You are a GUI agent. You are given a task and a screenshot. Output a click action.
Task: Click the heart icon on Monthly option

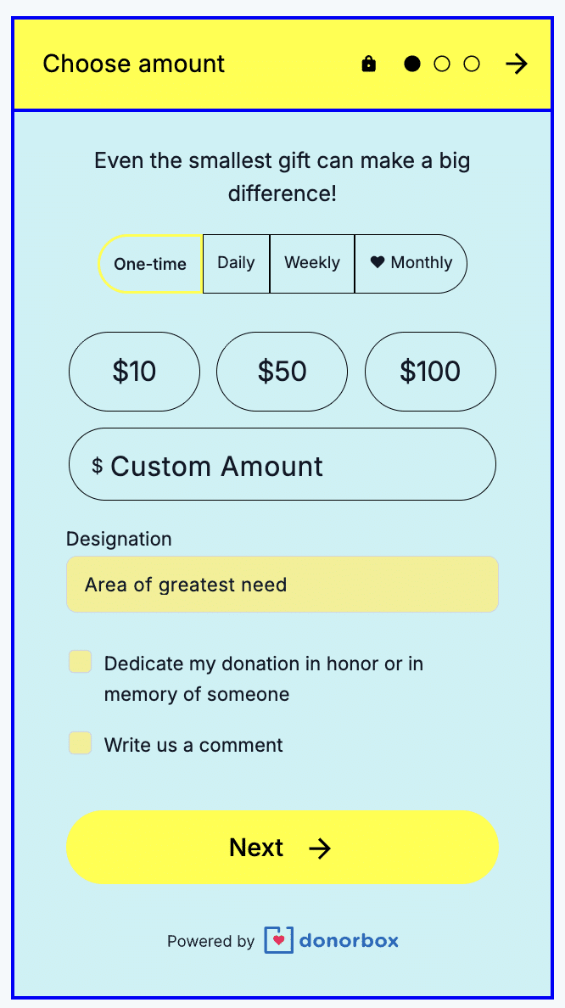[378, 263]
